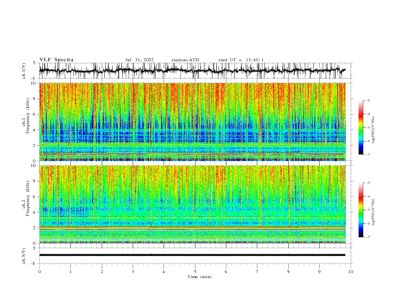Click the '-3' label on upper colorbar
The image size is (395, 305).
(368, 100)
